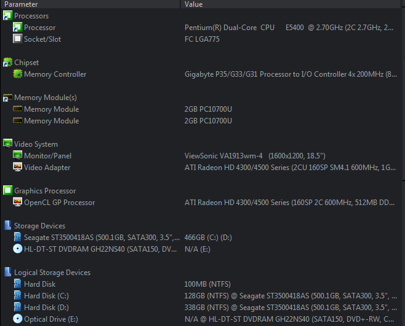
Task: Click the Pentium Dual-Core E5400 value
Action: (x=289, y=28)
